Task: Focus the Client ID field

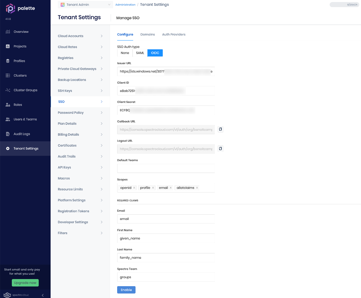Action: tap(166, 91)
